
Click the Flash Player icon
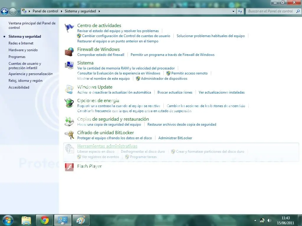pyautogui.click(x=69, y=167)
